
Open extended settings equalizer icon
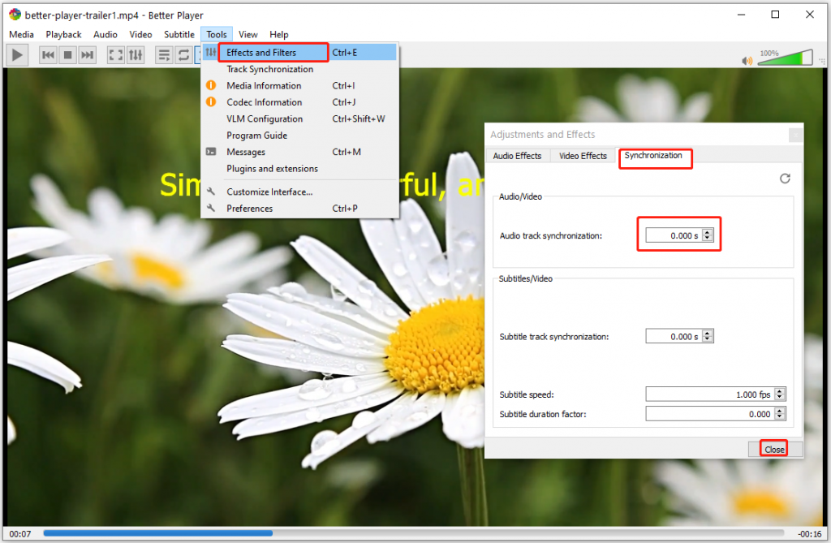pyautogui.click(x=136, y=55)
